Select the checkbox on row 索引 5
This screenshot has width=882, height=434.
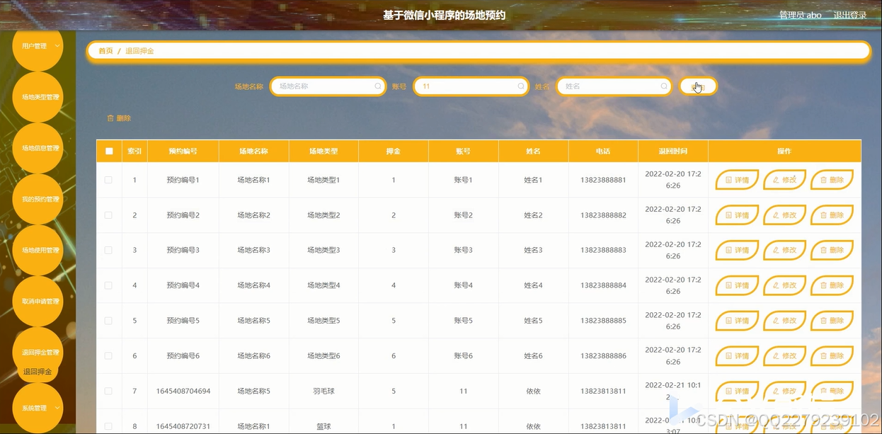(x=108, y=320)
